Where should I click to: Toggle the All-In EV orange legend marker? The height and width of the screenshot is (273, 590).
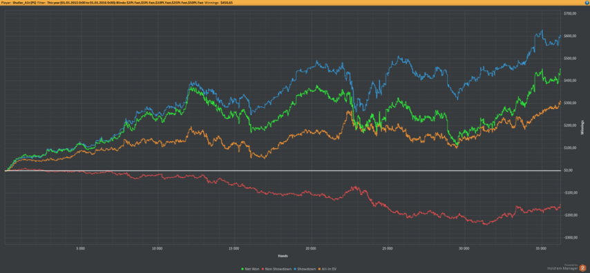[319, 269]
